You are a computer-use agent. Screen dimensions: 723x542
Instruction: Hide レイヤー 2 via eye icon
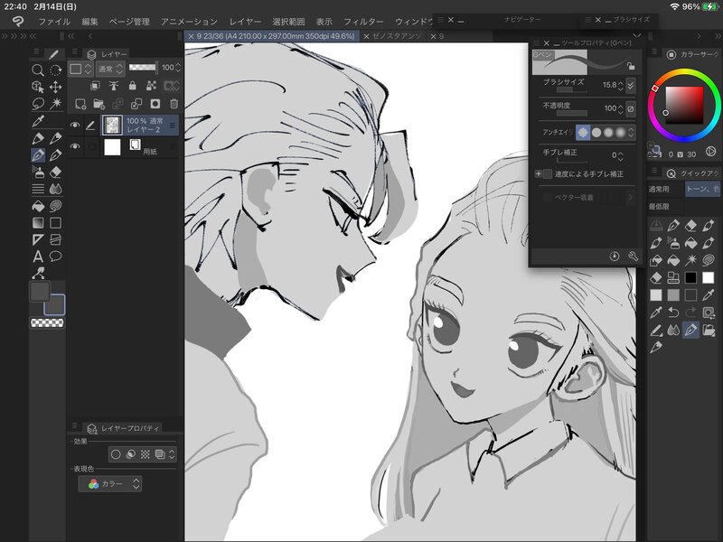tap(75, 125)
